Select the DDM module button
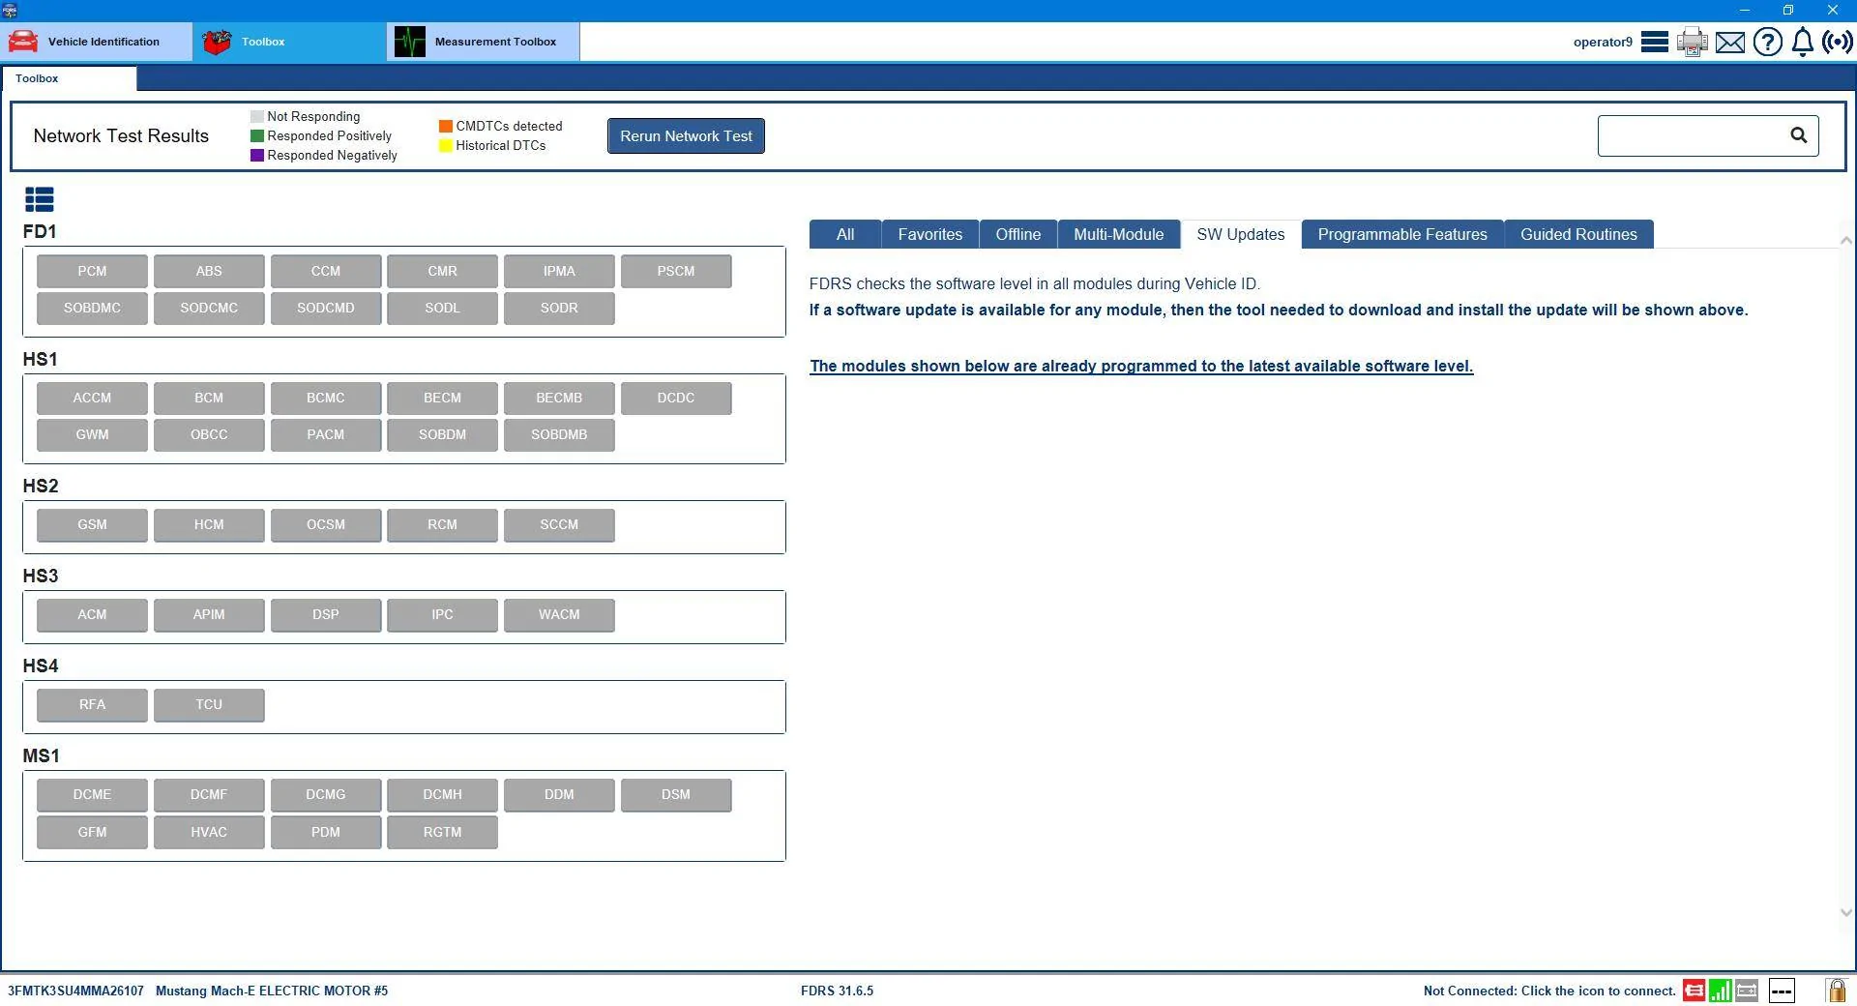This screenshot has width=1857, height=1006. click(559, 794)
